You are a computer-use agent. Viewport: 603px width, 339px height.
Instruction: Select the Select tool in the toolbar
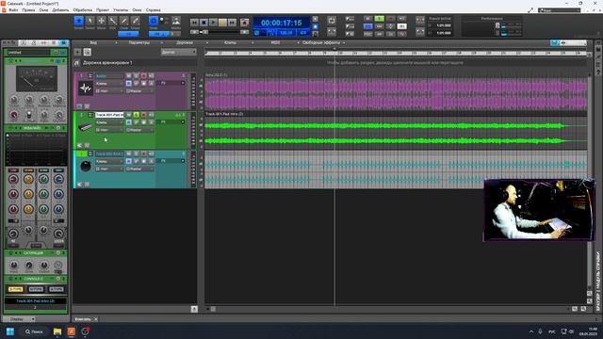coord(90,21)
